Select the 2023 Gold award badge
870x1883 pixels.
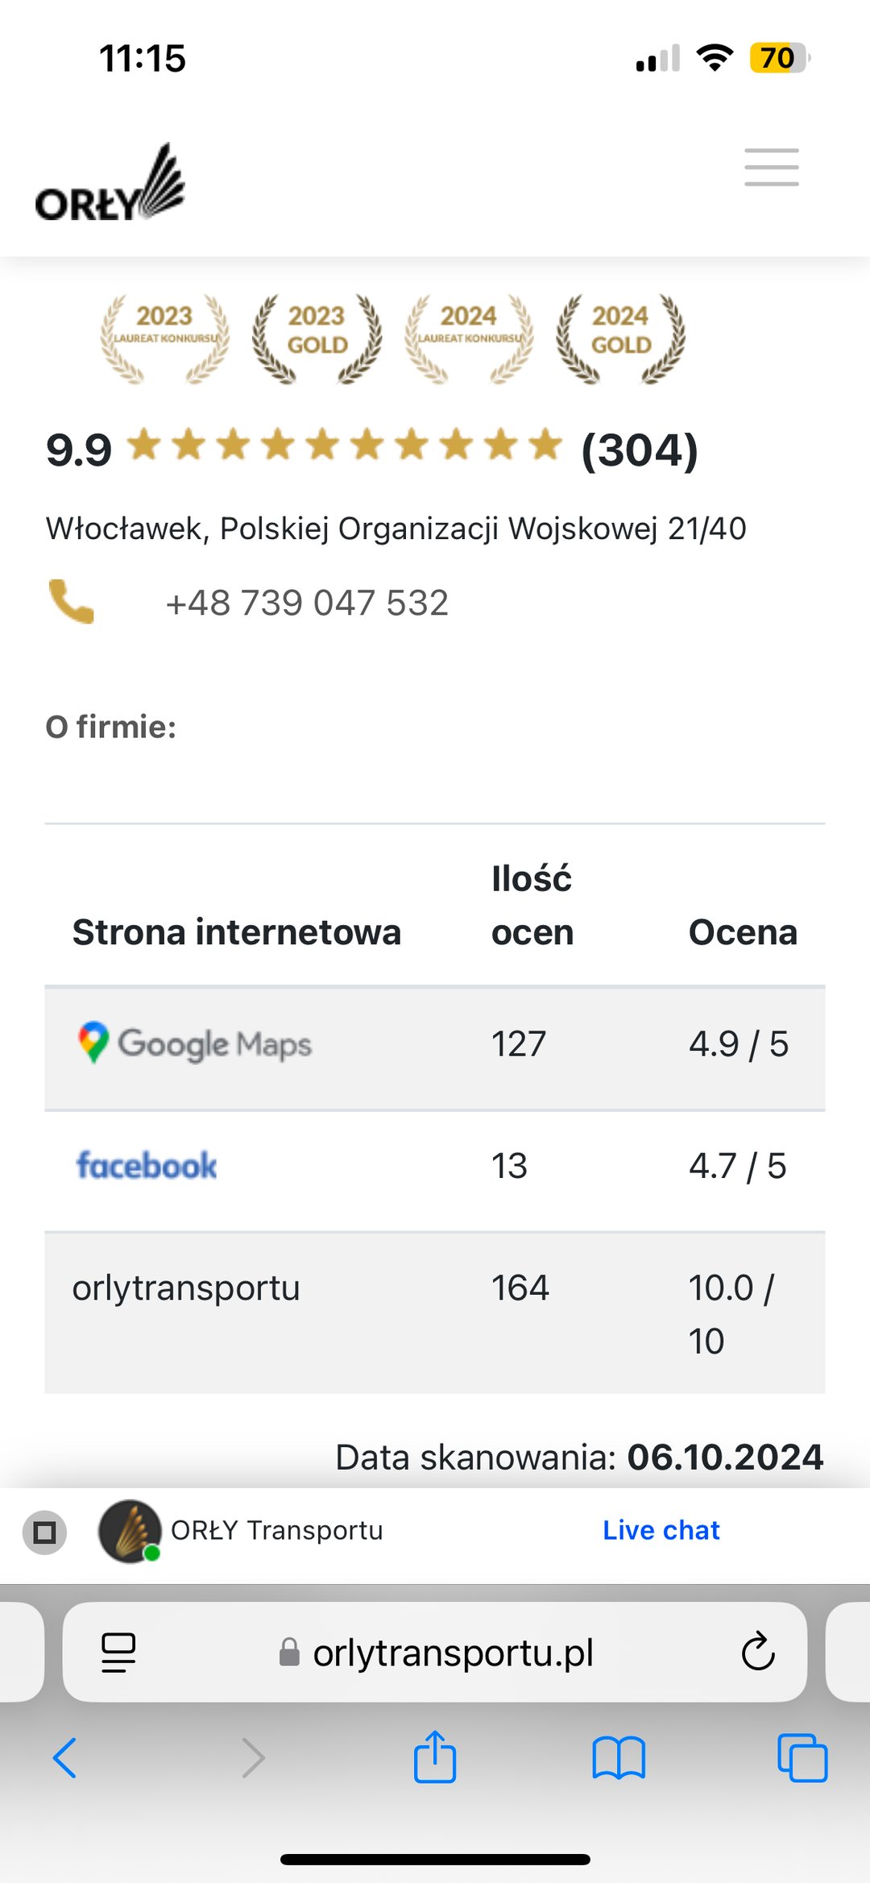pos(317,338)
